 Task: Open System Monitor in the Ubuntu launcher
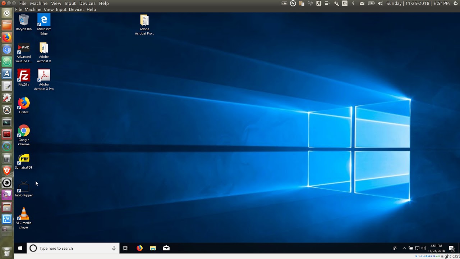coord(7,122)
